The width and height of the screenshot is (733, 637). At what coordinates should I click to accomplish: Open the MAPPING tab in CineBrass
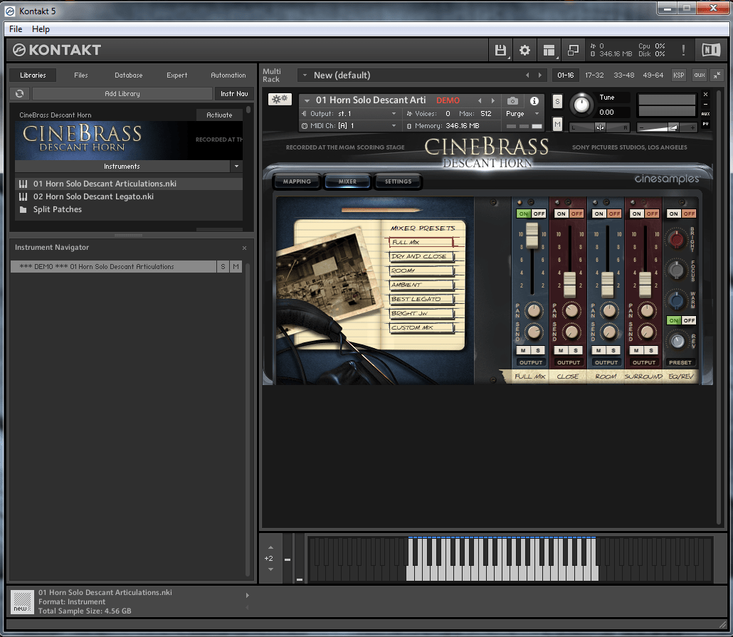297,181
